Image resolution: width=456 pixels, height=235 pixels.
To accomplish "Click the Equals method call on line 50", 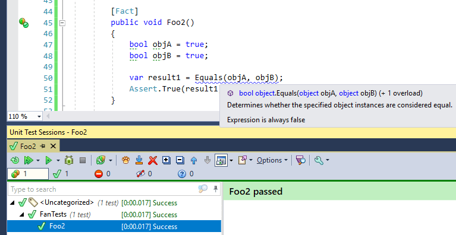I will click(209, 78).
